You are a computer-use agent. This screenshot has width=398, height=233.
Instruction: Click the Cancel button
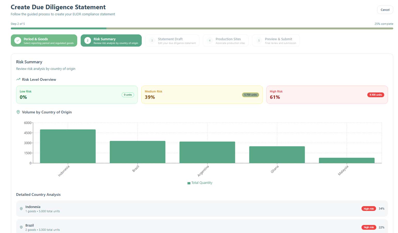pos(385,10)
